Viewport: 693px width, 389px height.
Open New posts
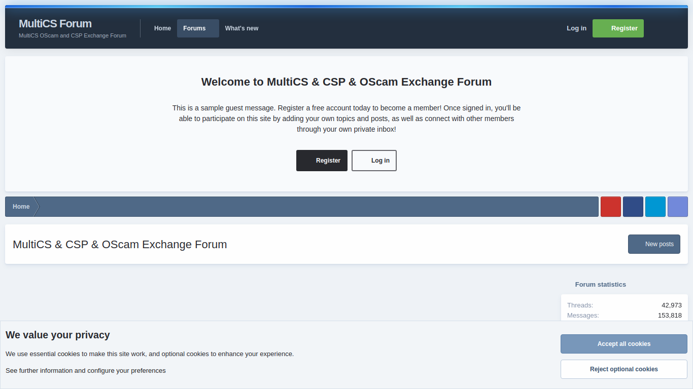click(x=654, y=244)
